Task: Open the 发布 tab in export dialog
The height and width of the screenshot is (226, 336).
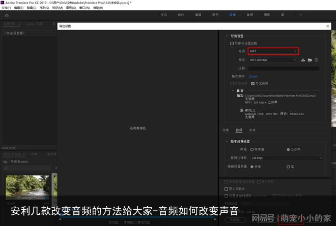Action: (x=252, y=130)
